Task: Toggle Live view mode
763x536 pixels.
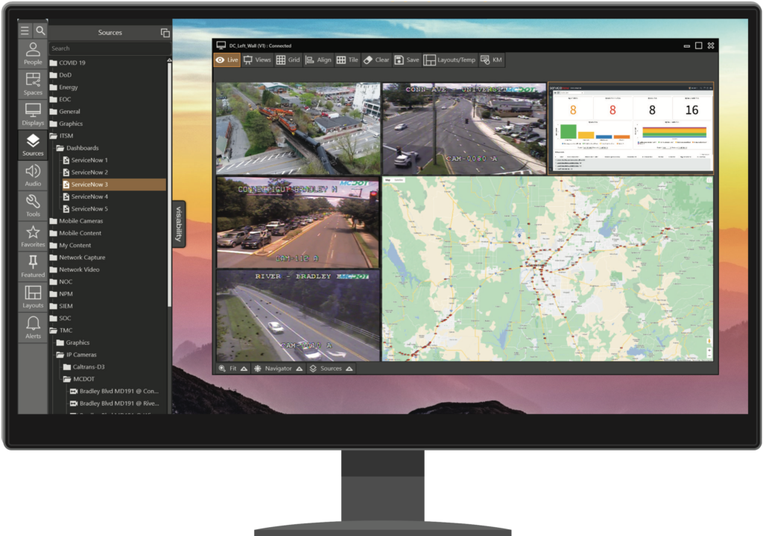Action: (227, 60)
